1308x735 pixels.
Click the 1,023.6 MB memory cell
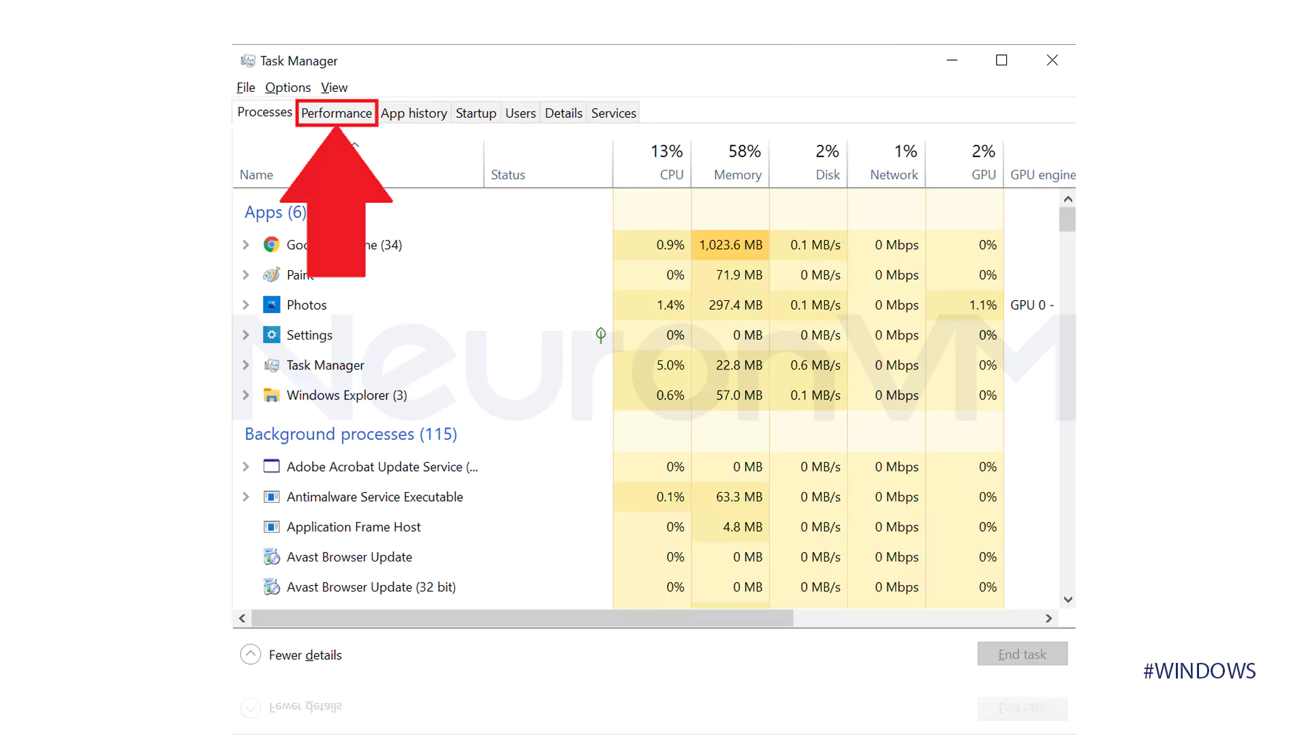[x=730, y=245]
